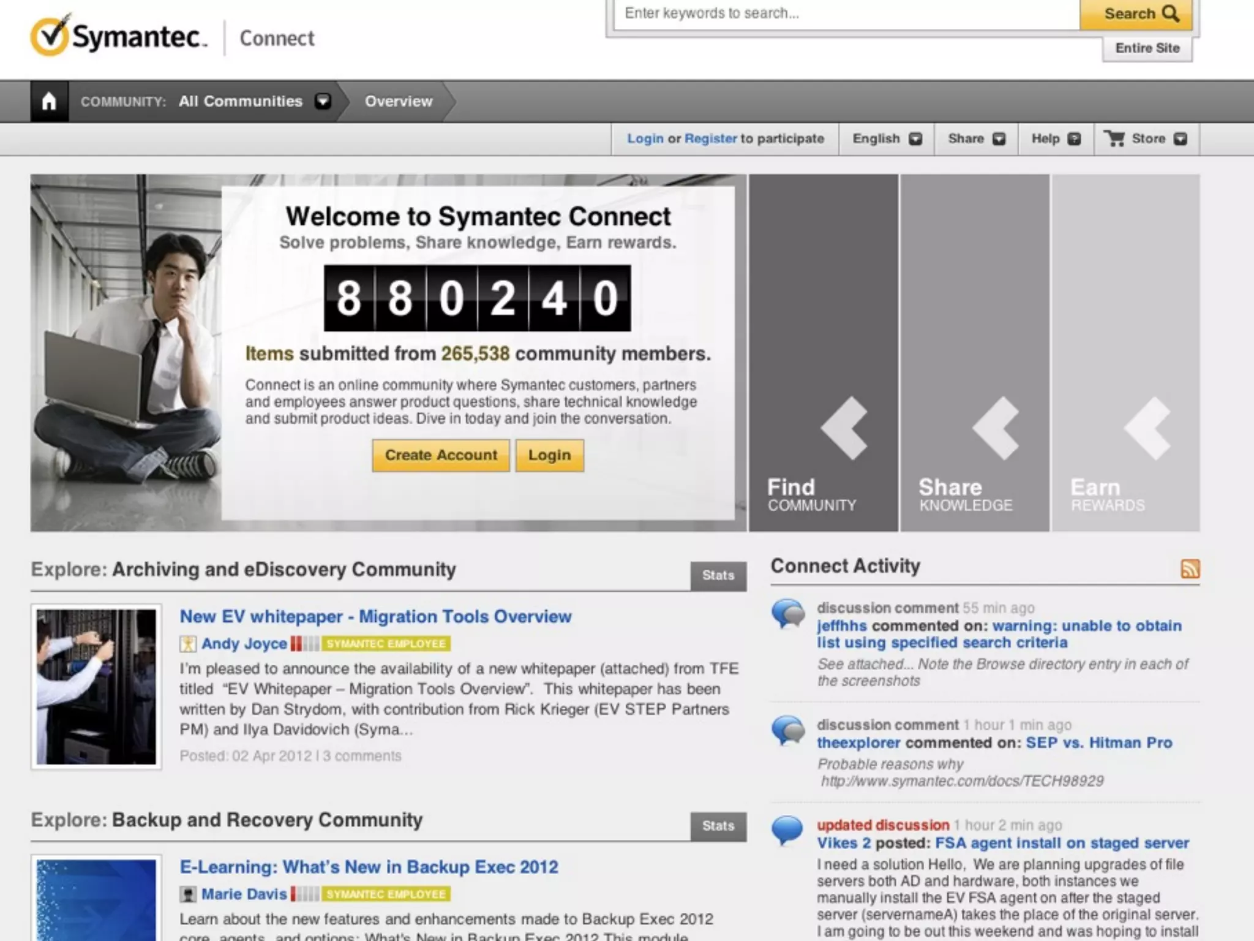Click the Symantec logo
The height and width of the screenshot is (941, 1254).
(118, 36)
